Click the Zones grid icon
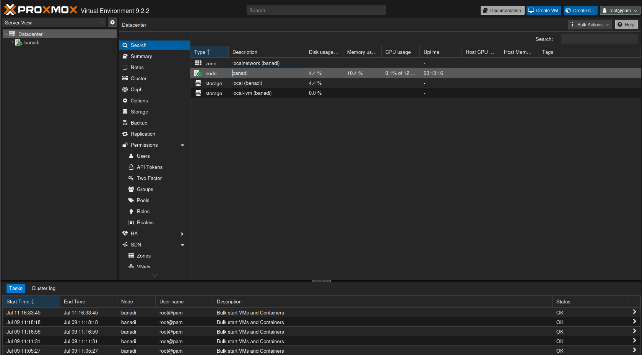This screenshot has height=355, width=642. [x=131, y=256]
